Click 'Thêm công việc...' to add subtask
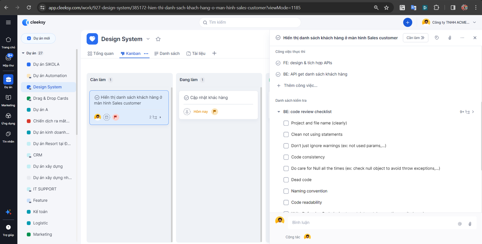The height and width of the screenshot is (244, 482). (x=300, y=86)
